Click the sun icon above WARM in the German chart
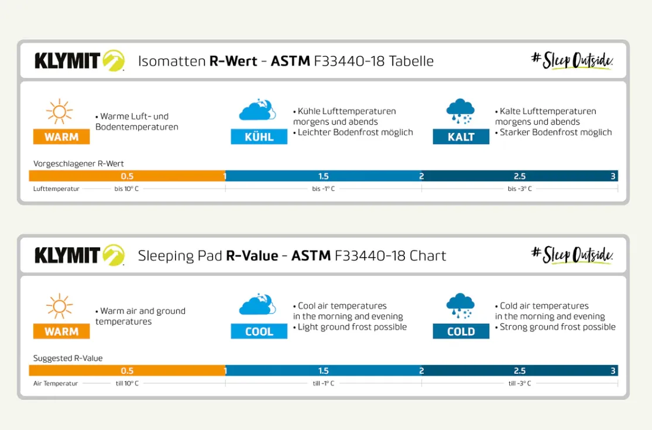This screenshot has height=430, width=652. point(60,111)
